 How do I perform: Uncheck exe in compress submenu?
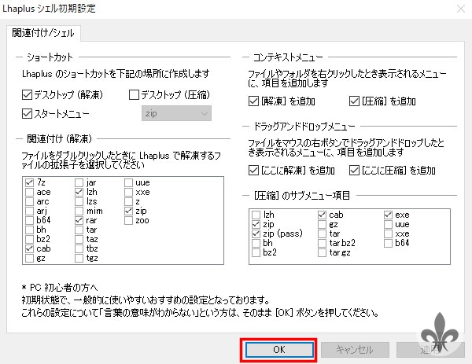click(388, 215)
